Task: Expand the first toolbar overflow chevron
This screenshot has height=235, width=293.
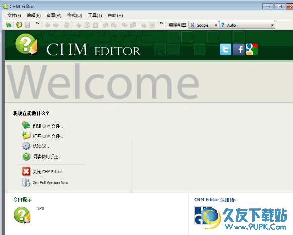Action: 37,23
